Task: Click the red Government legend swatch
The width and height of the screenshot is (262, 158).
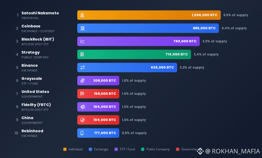Action: pyautogui.click(x=178, y=149)
